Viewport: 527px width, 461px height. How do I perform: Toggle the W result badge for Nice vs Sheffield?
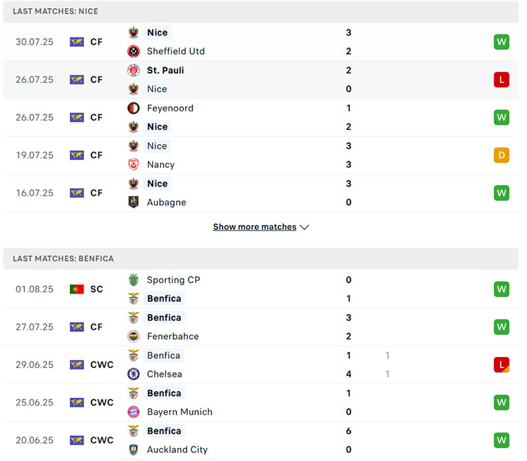pyautogui.click(x=501, y=41)
